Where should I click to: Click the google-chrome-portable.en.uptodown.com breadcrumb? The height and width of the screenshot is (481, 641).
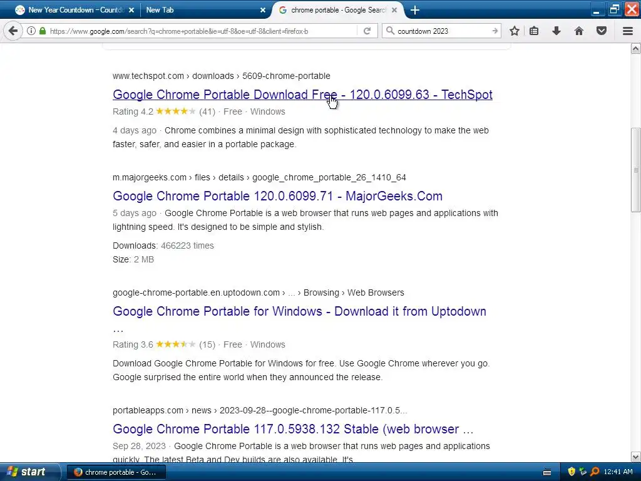[258, 293]
